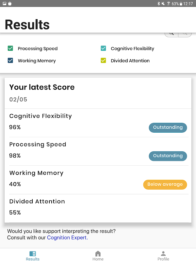
Task: Tap the Outstanding badge for Cognitive Flexibility
Action: tap(168, 127)
